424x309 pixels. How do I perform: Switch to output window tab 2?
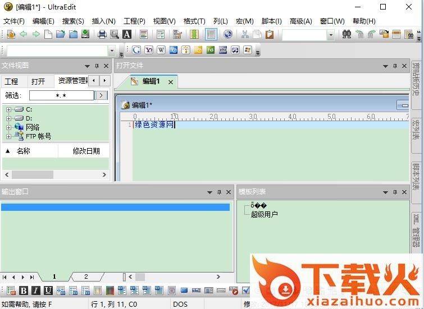[86, 276]
